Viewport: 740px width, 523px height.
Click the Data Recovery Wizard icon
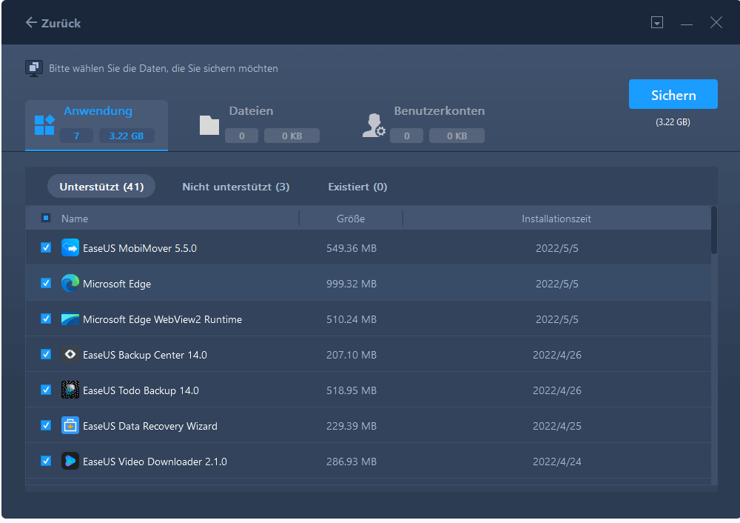pos(70,426)
